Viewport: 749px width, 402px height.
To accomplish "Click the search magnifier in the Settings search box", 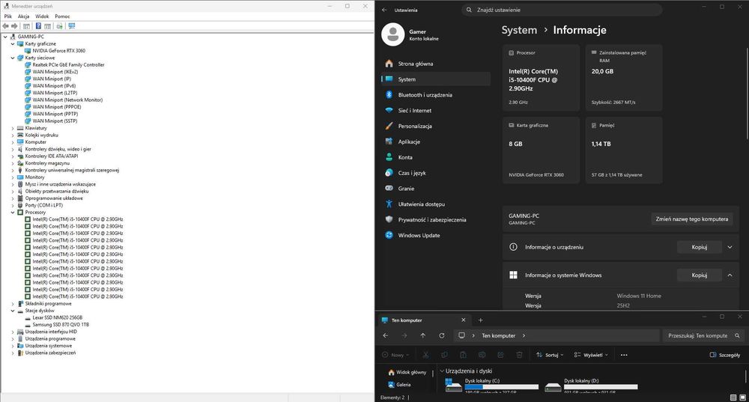I will (469, 10).
